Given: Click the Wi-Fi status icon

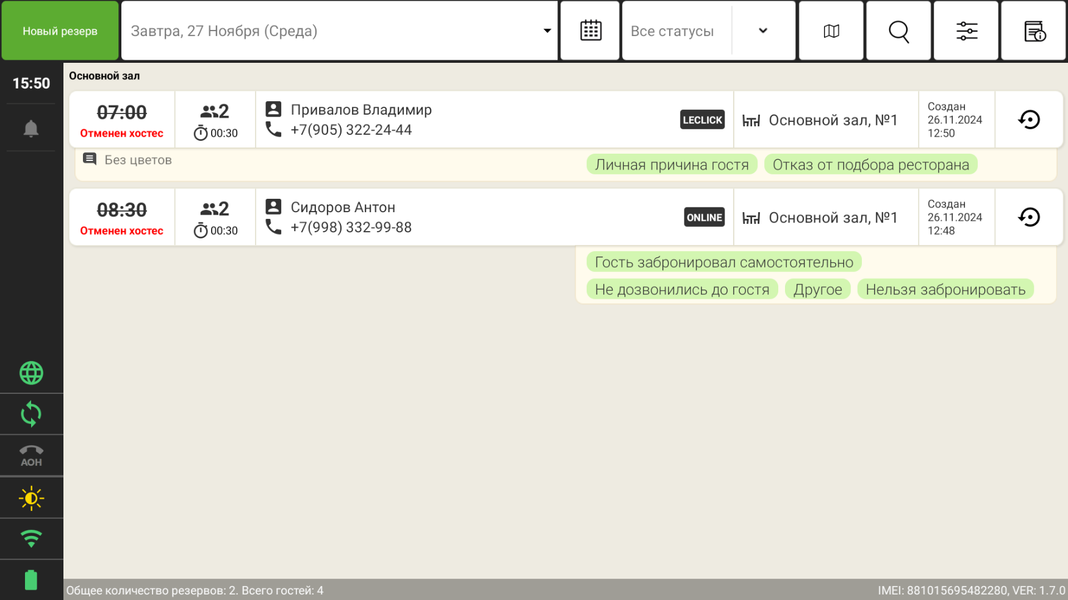Looking at the screenshot, I should 31,539.
